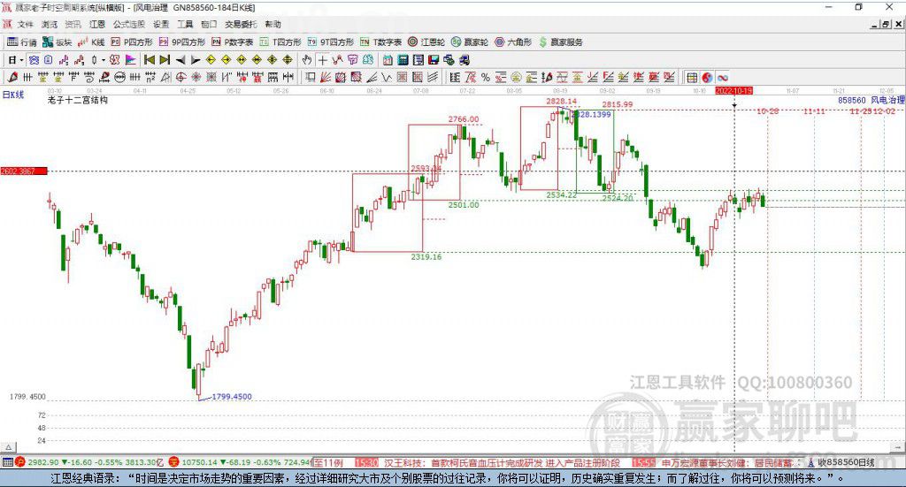Expand the 日 period dropdown arrow

21,60
